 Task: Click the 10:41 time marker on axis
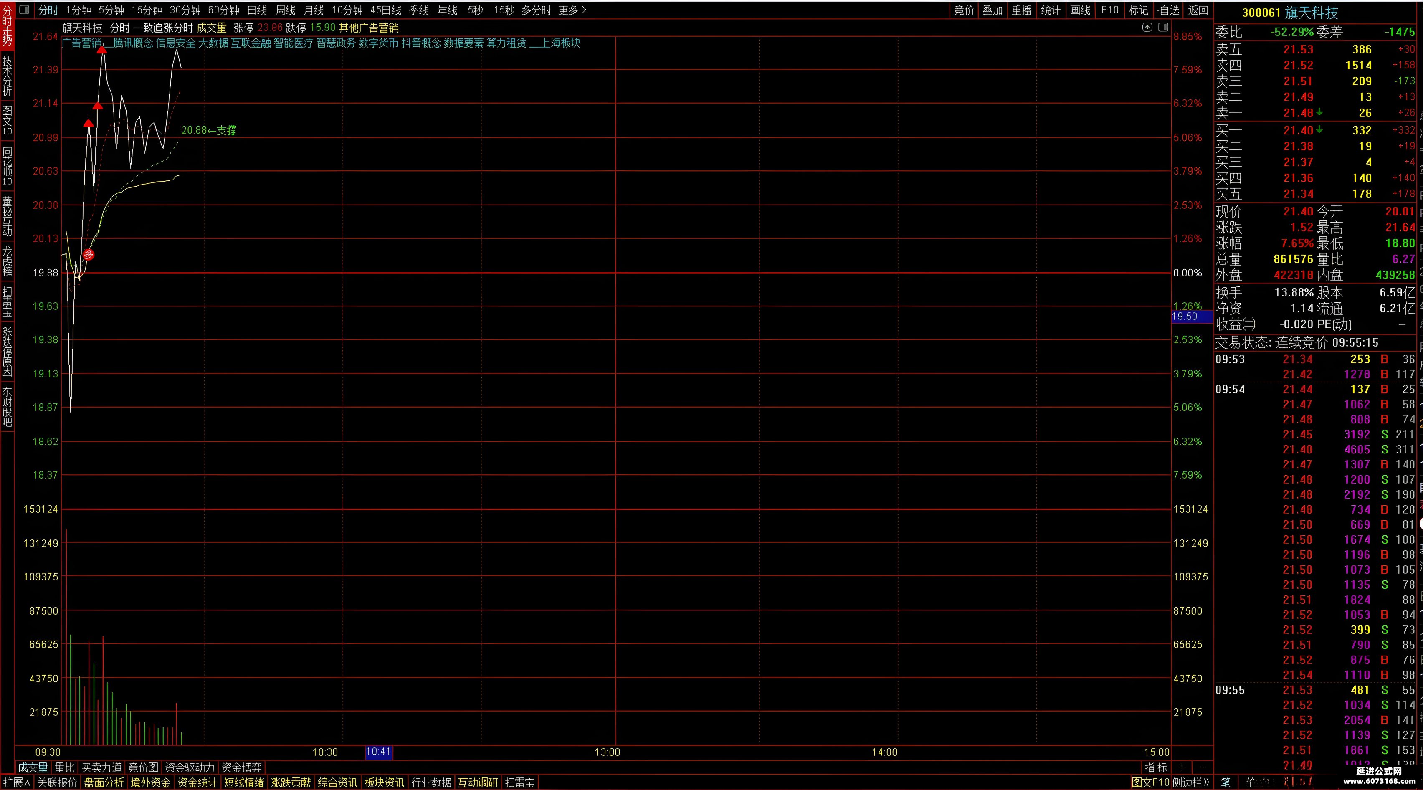click(378, 752)
